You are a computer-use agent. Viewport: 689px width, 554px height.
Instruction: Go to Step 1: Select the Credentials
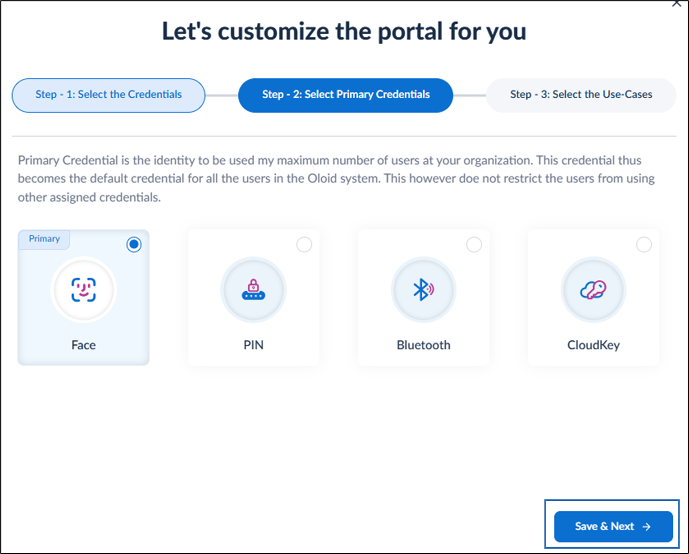(108, 95)
